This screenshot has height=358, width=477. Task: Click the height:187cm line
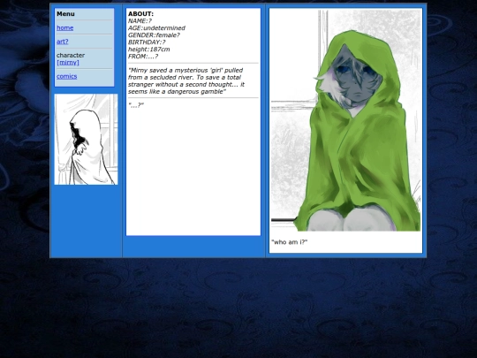(148, 49)
